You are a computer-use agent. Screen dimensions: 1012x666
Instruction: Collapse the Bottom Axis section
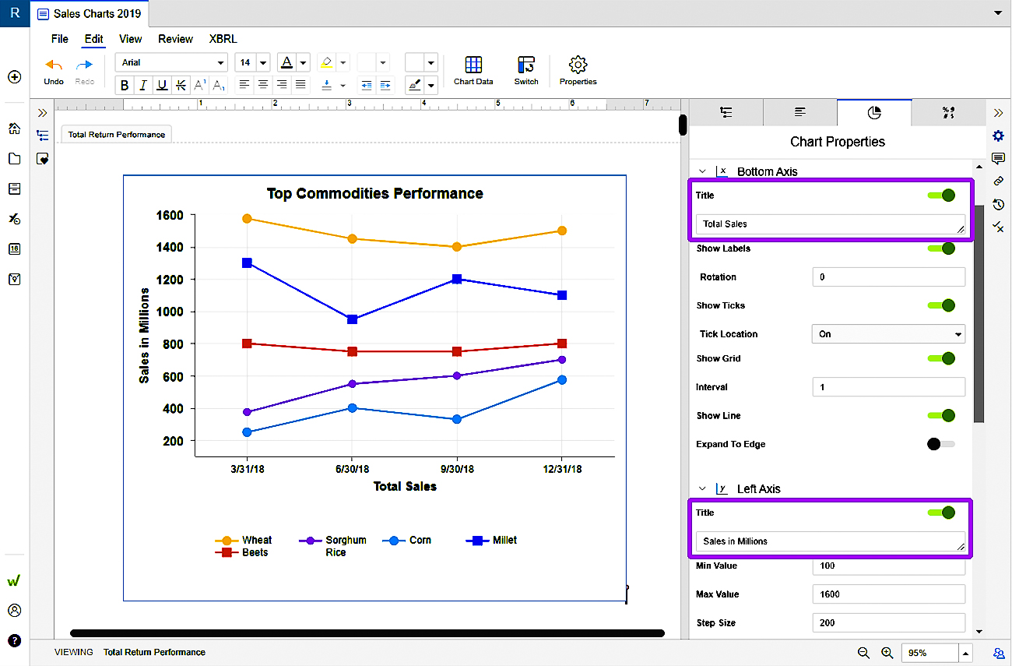pyautogui.click(x=702, y=171)
